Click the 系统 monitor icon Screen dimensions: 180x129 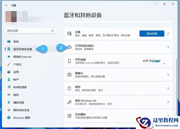tap(9, 42)
